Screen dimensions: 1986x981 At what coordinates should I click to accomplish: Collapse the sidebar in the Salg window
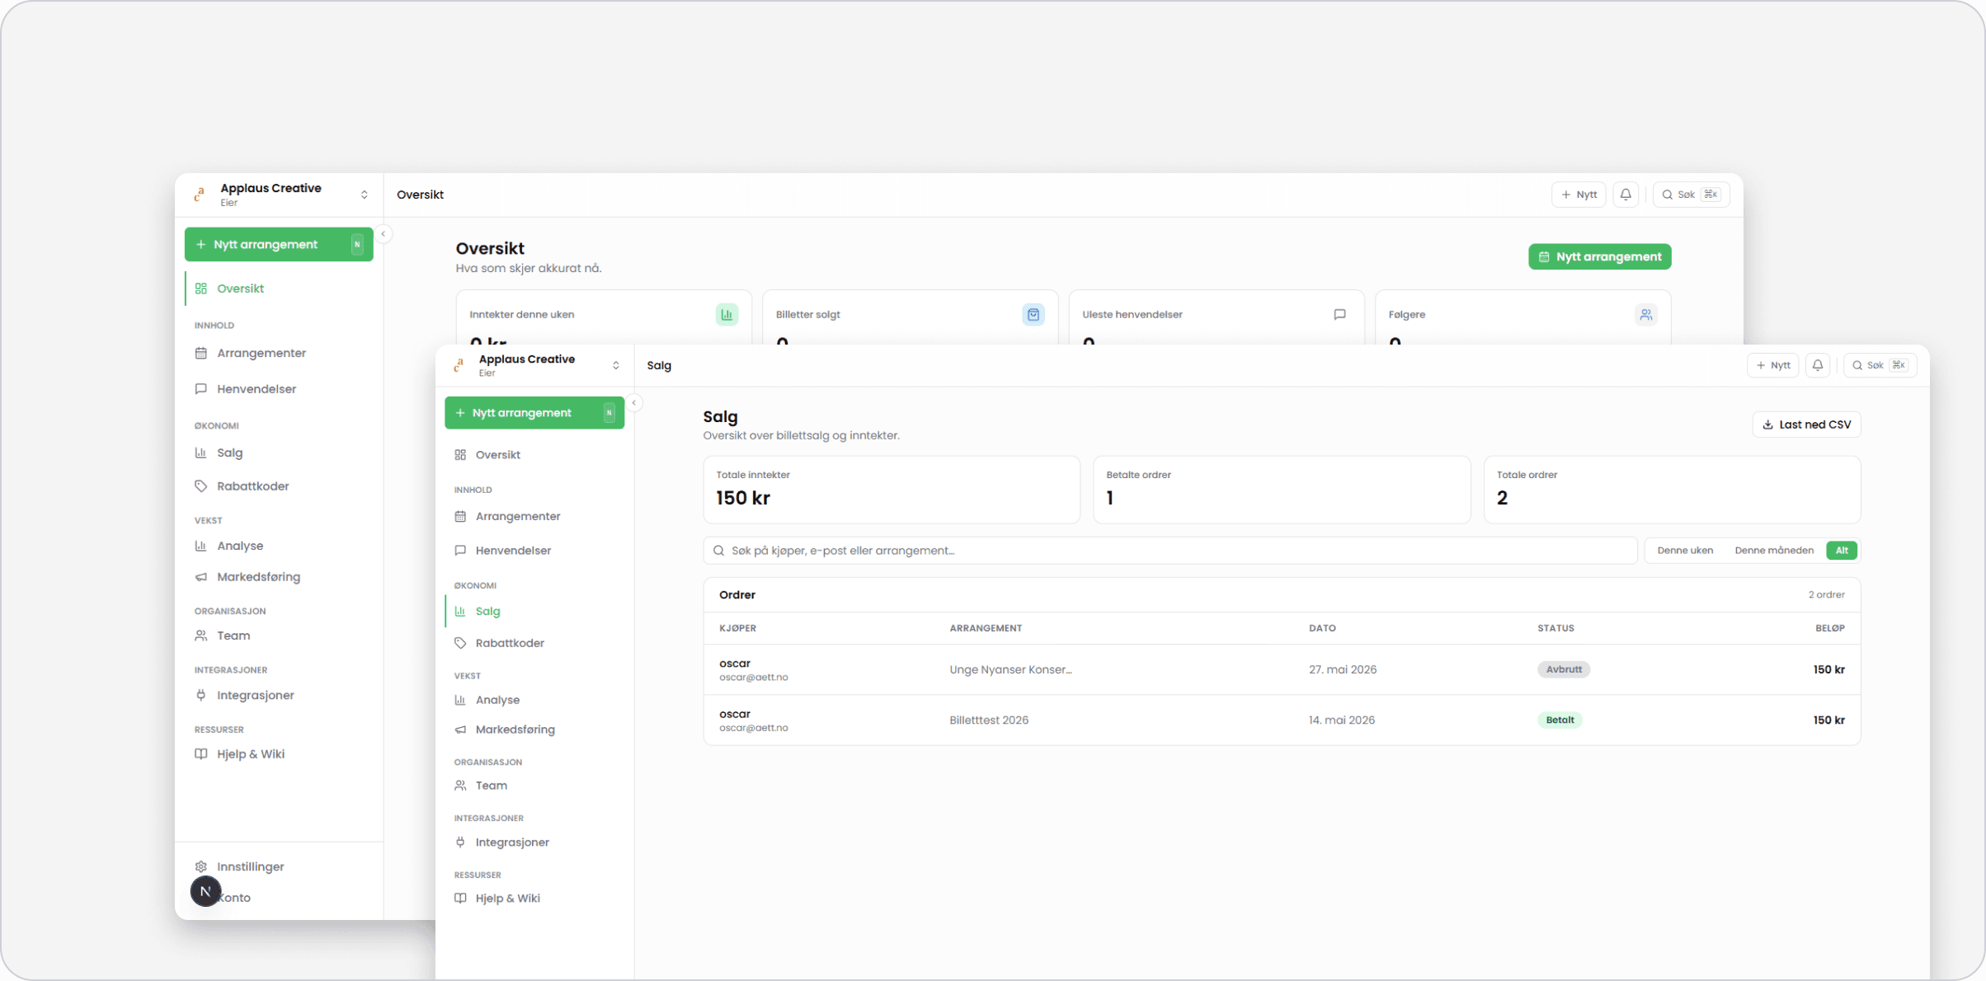click(634, 403)
